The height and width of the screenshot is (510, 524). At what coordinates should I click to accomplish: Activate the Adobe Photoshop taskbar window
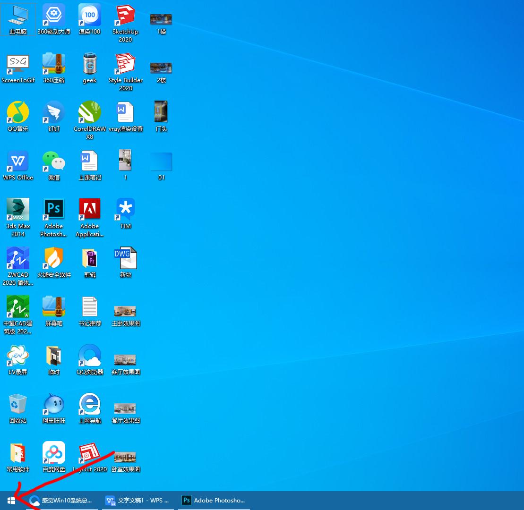213,500
